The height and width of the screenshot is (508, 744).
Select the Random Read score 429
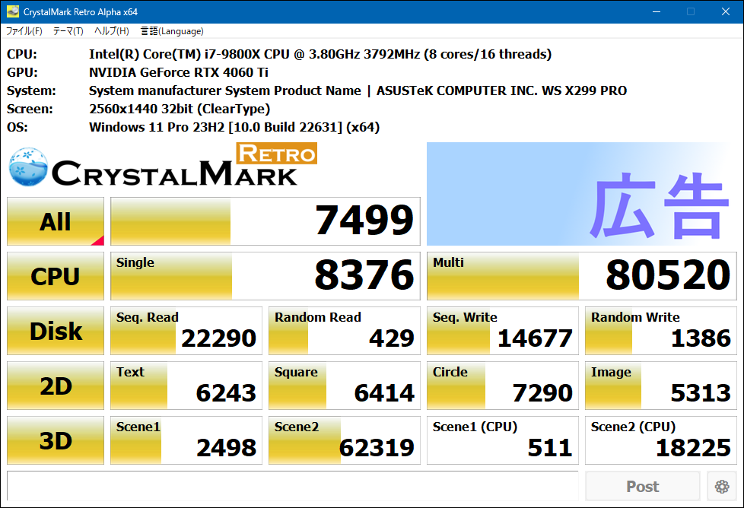pos(345,331)
